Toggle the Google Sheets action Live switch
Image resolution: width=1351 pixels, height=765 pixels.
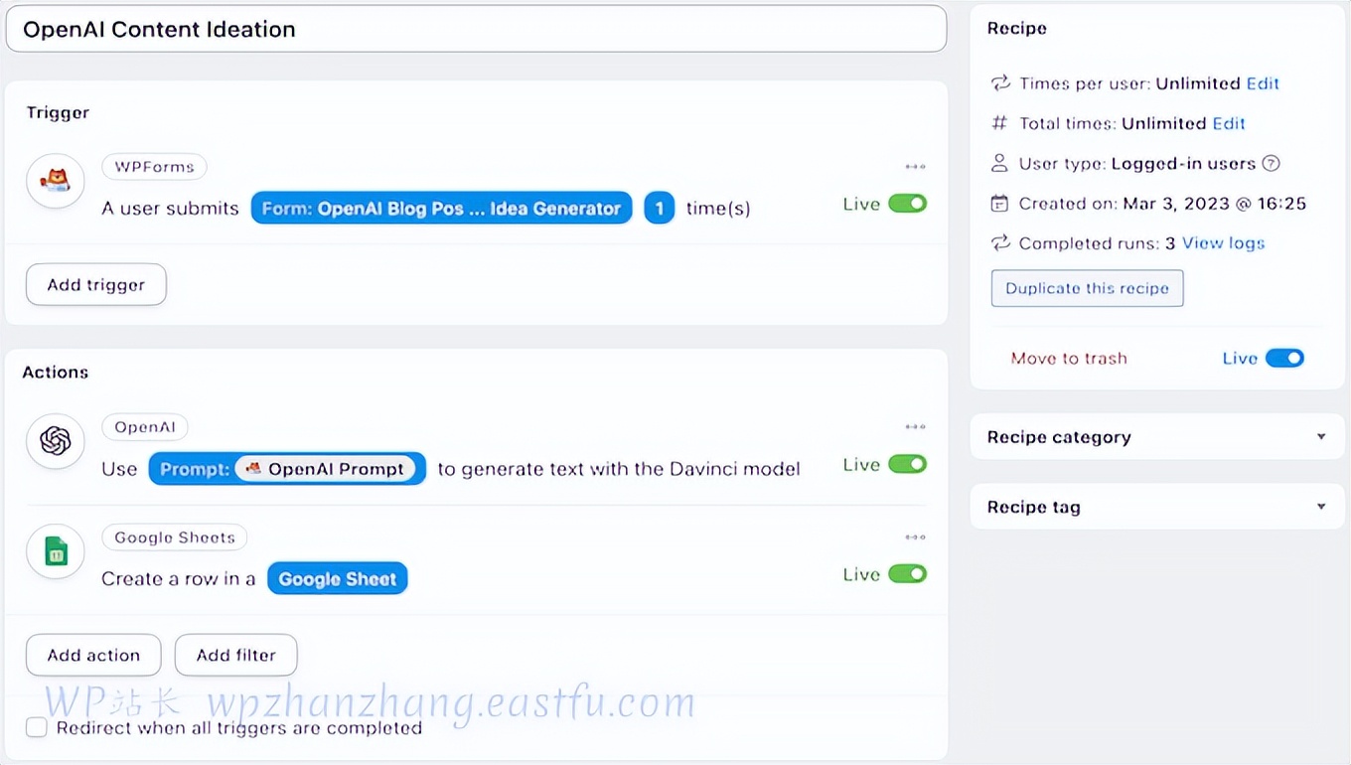[907, 574]
